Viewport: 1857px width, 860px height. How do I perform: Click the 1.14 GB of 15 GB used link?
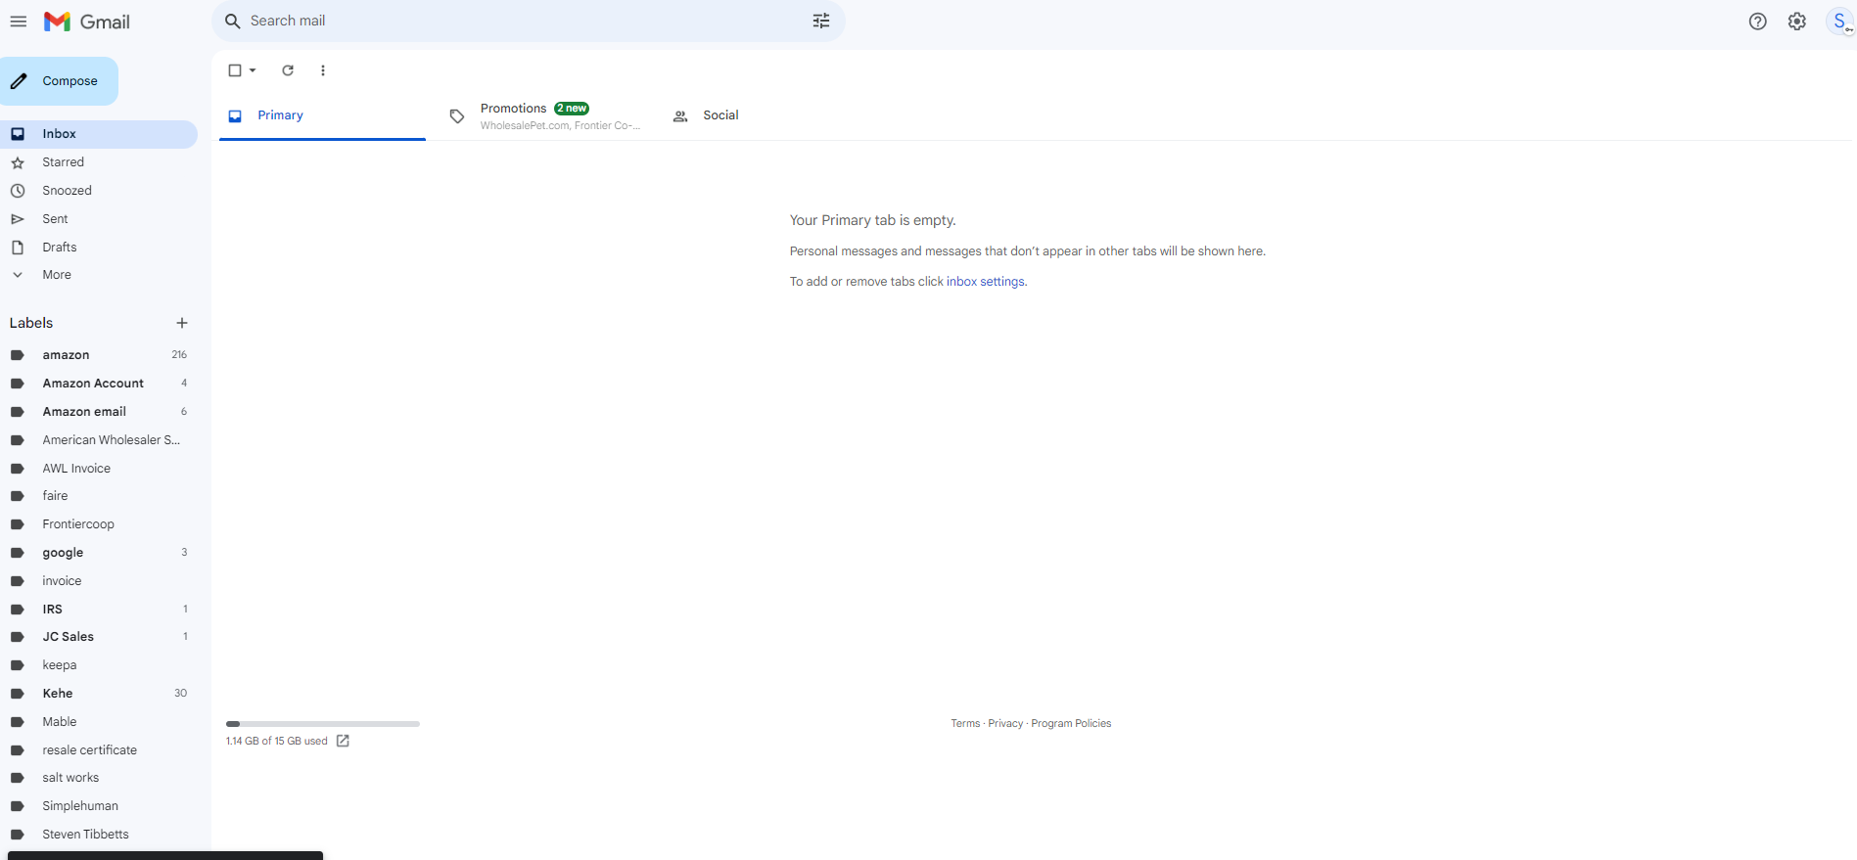coord(277,742)
